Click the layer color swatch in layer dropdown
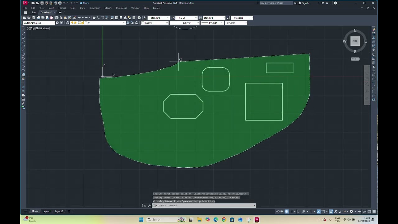The height and width of the screenshot is (224, 398). pos(86,23)
